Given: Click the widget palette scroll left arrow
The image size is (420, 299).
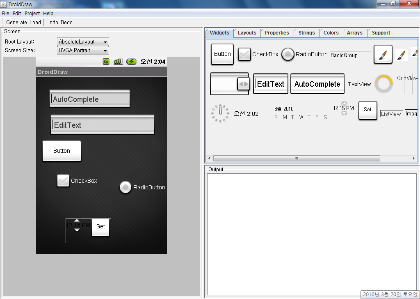Looking at the screenshot, I should coord(209,158).
